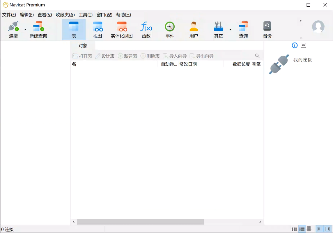Sort by the 引擎 column header
333x233 pixels.
256,64
